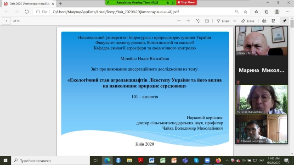Add this page to favorites star
This screenshot has height=165, width=294.
(245, 12)
